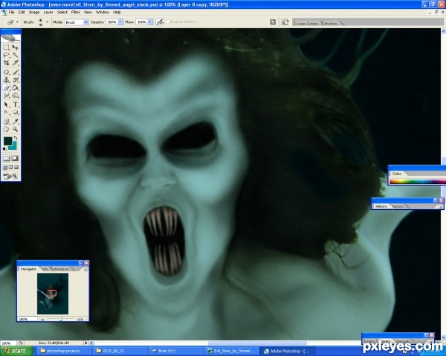
Task: Select the History Brush tool
Action: 16,80
